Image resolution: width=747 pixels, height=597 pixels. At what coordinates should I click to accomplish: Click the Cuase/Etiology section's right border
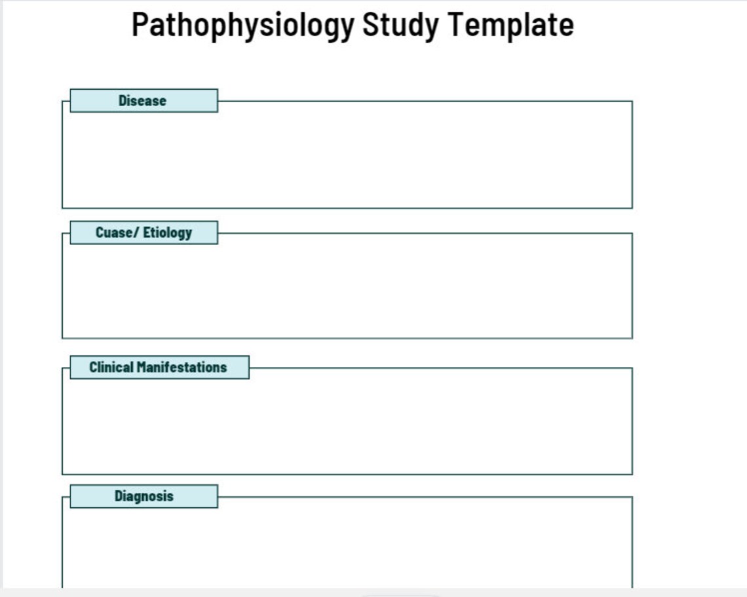[632, 286]
